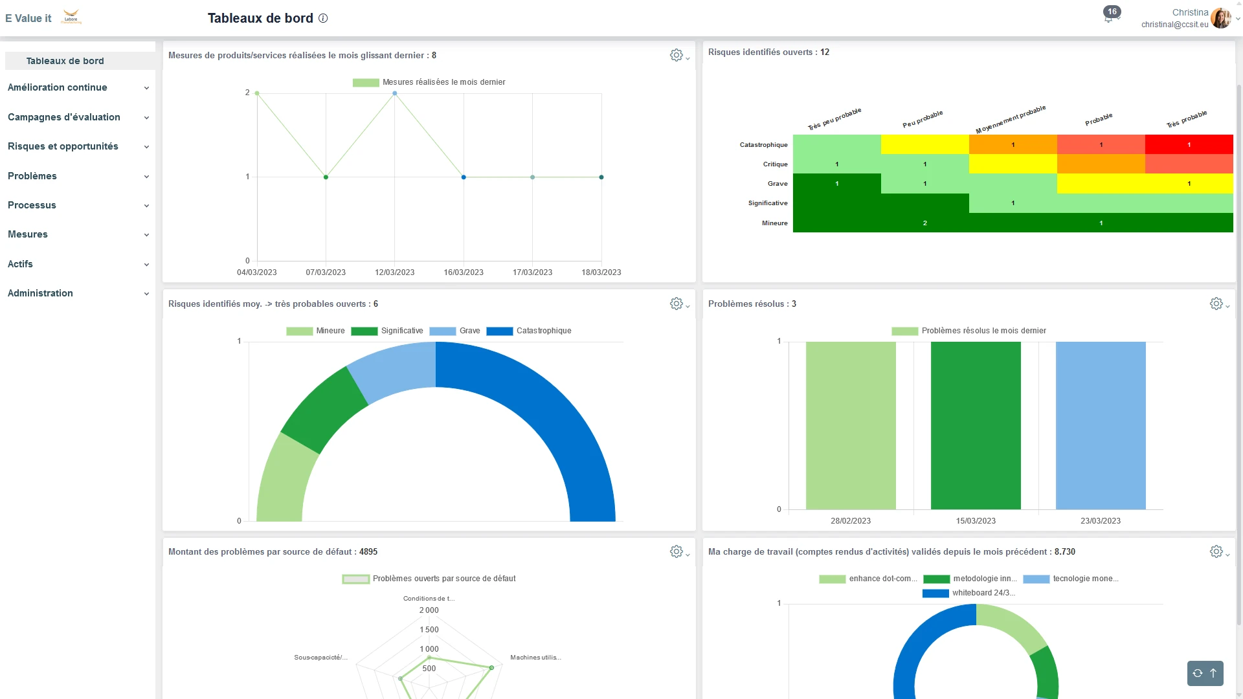Open settings gear of Risques identifiés moy. chart
This screenshot has height=699, width=1243.
tap(676, 304)
